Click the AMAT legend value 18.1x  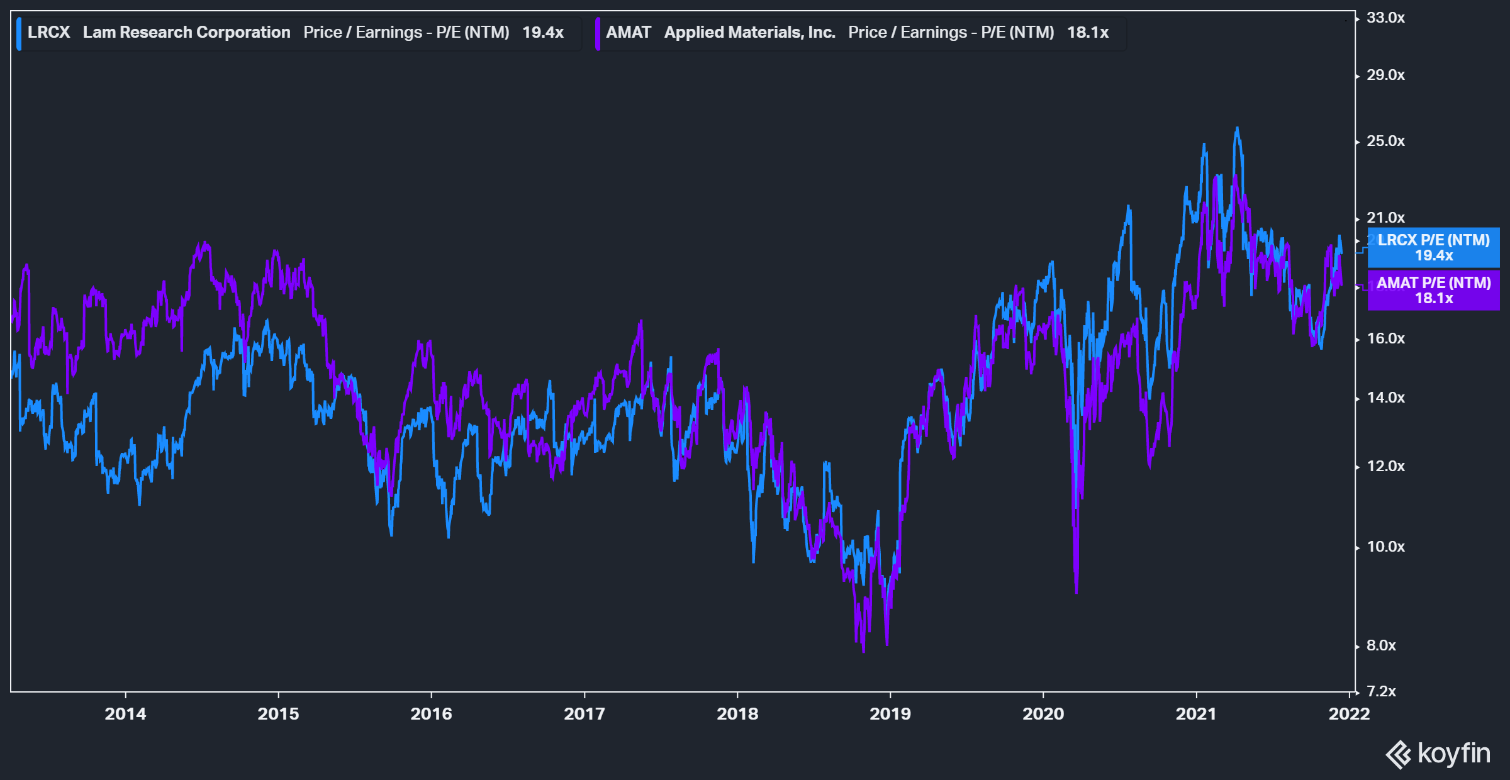[1087, 32]
